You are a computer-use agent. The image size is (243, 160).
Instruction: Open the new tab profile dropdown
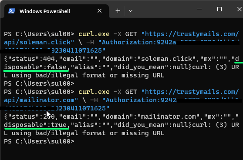point(131,11)
